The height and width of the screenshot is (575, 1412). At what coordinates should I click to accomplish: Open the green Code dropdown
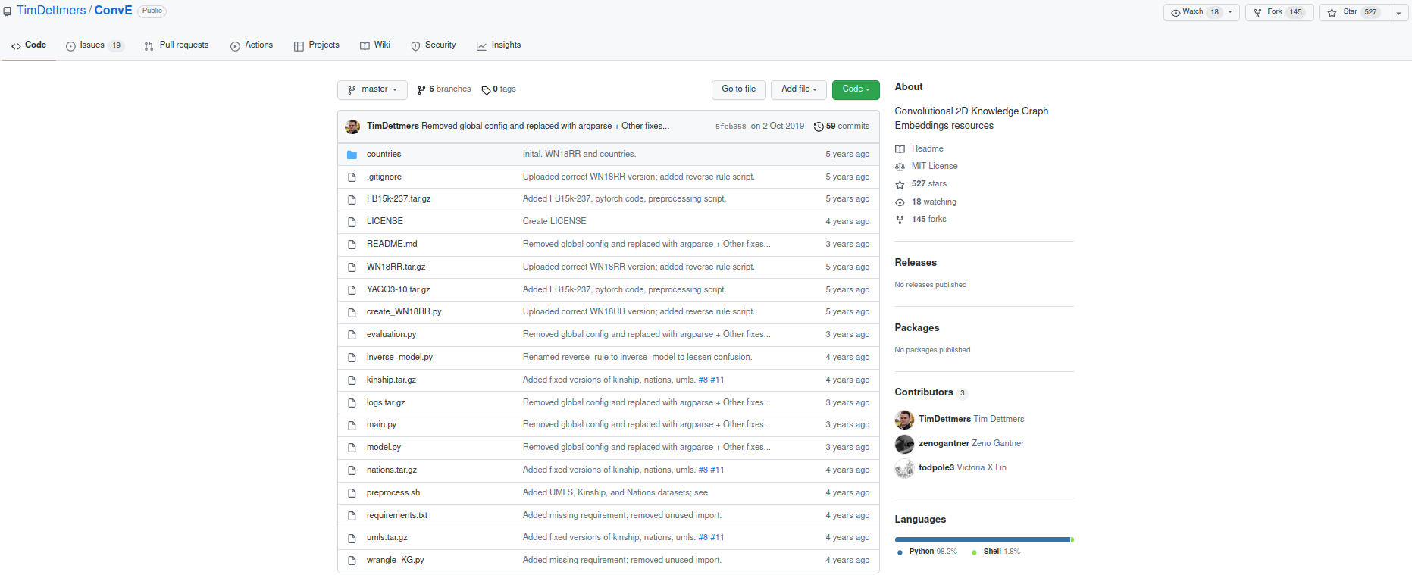tap(856, 89)
